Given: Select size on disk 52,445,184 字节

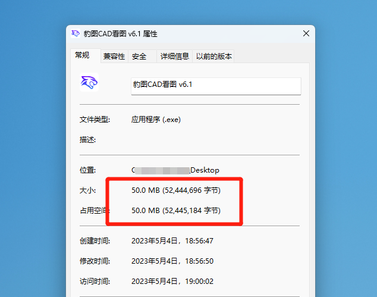Looking at the screenshot, I should [x=176, y=211].
